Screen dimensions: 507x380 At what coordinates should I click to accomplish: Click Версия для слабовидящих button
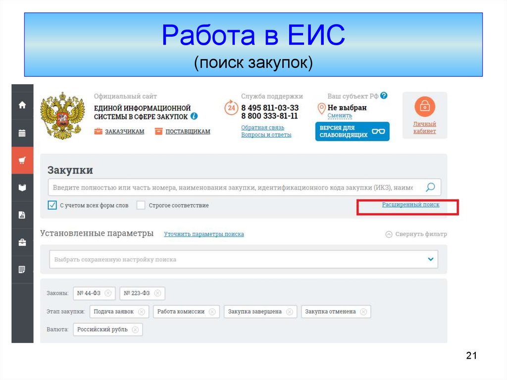(353, 131)
